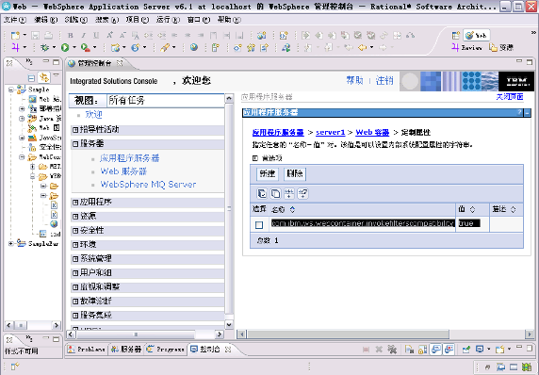Click the green Run toolbar icon
This screenshot has width=539, height=375.
65,48
